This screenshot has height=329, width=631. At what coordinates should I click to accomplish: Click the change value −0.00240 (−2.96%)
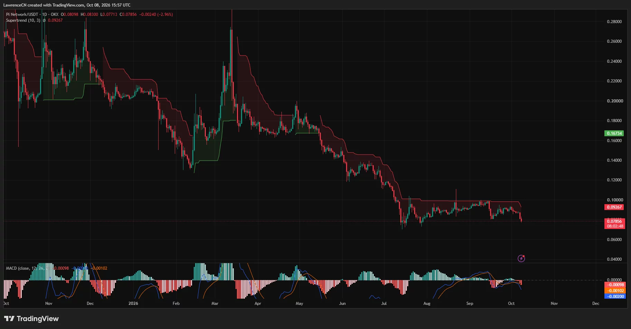[156, 14]
